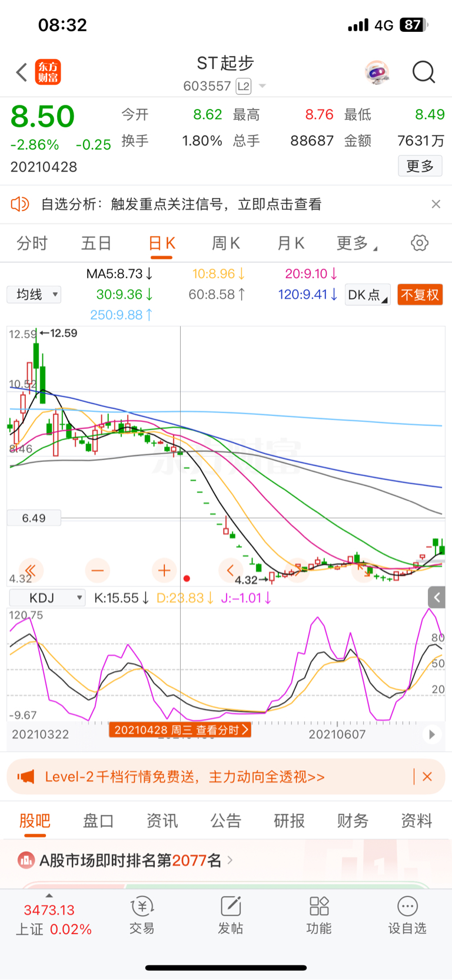Open the robot assistant avatar
This screenshot has width=452, height=980.
(377, 72)
